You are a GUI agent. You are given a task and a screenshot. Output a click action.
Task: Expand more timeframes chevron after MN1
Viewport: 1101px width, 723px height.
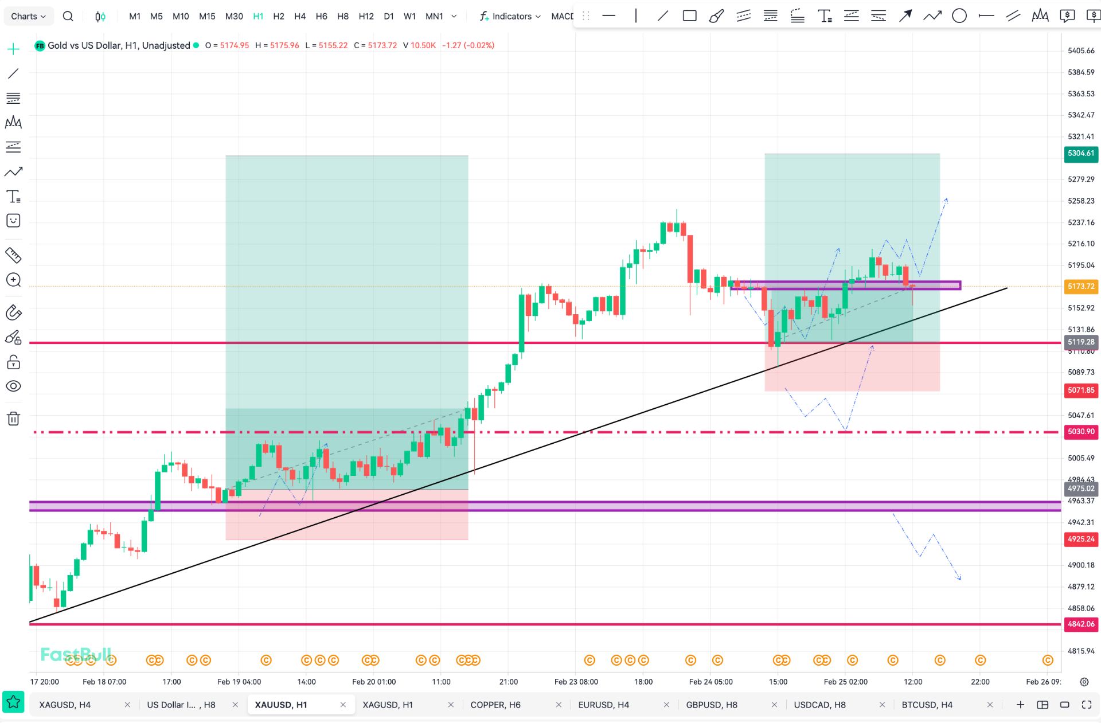point(454,16)
